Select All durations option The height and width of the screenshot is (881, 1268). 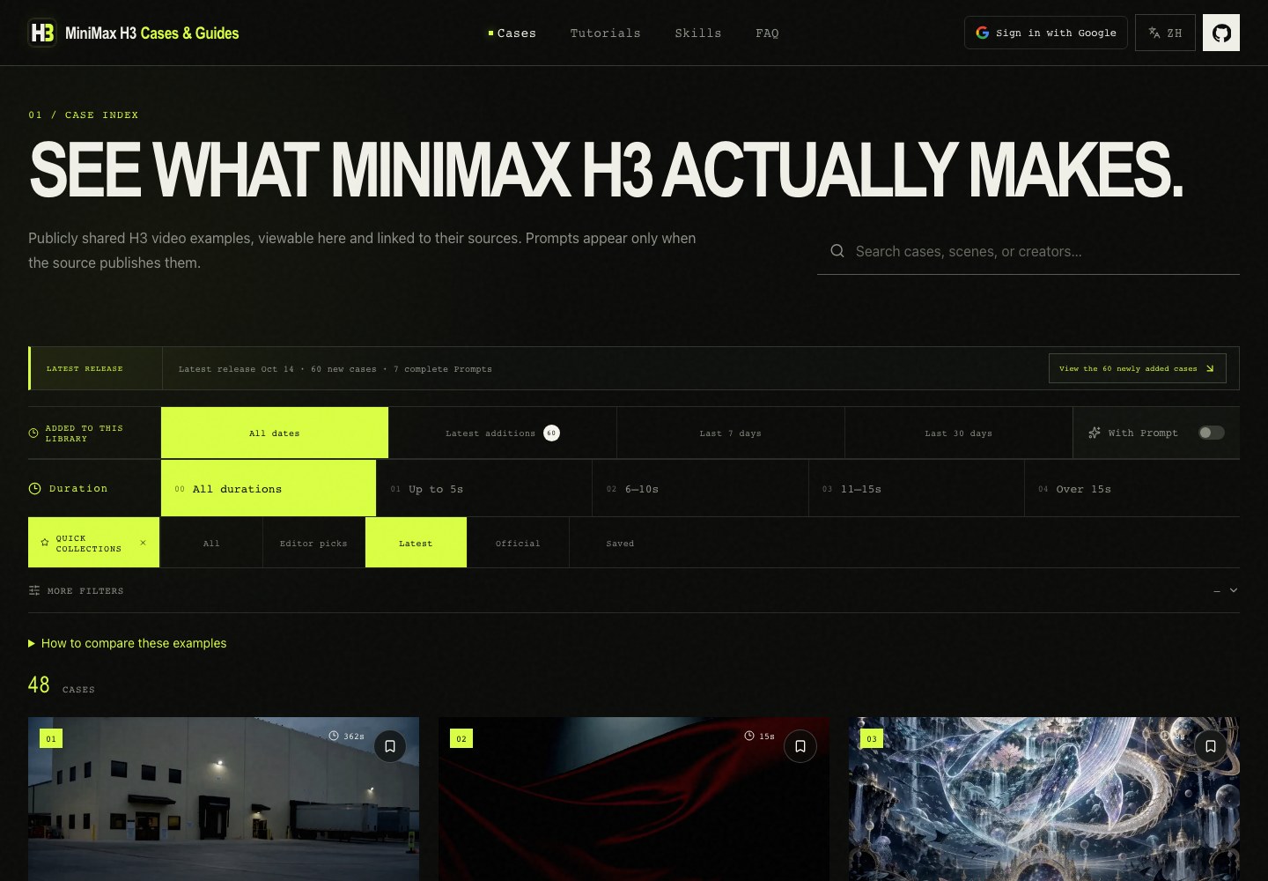[269, 488]
